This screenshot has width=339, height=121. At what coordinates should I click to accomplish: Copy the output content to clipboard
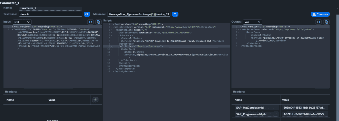327,22
